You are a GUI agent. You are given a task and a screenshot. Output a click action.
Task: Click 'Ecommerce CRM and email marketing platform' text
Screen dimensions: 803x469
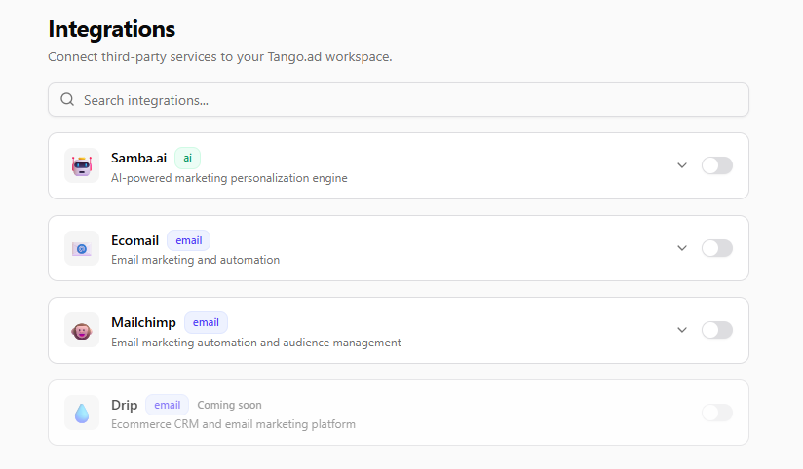click(233, 424)
